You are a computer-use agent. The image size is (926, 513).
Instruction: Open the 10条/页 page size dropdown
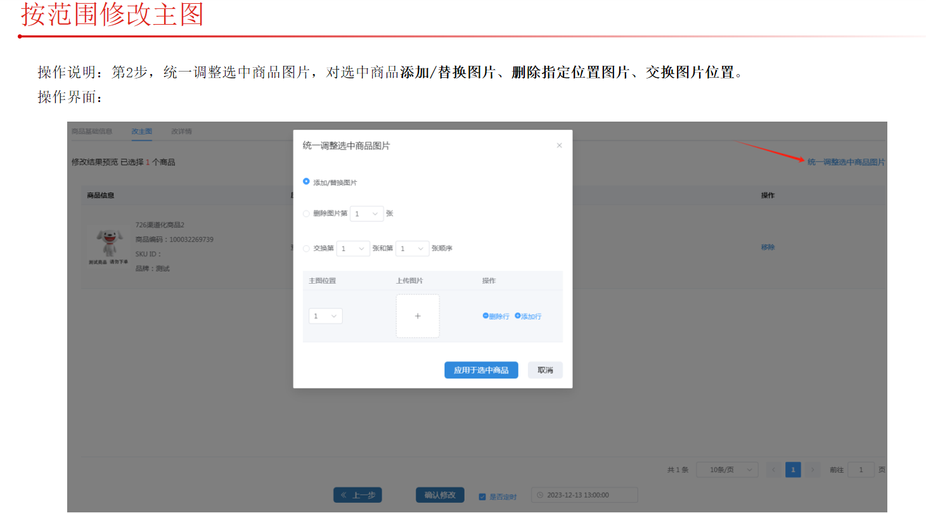click(727, 470)
